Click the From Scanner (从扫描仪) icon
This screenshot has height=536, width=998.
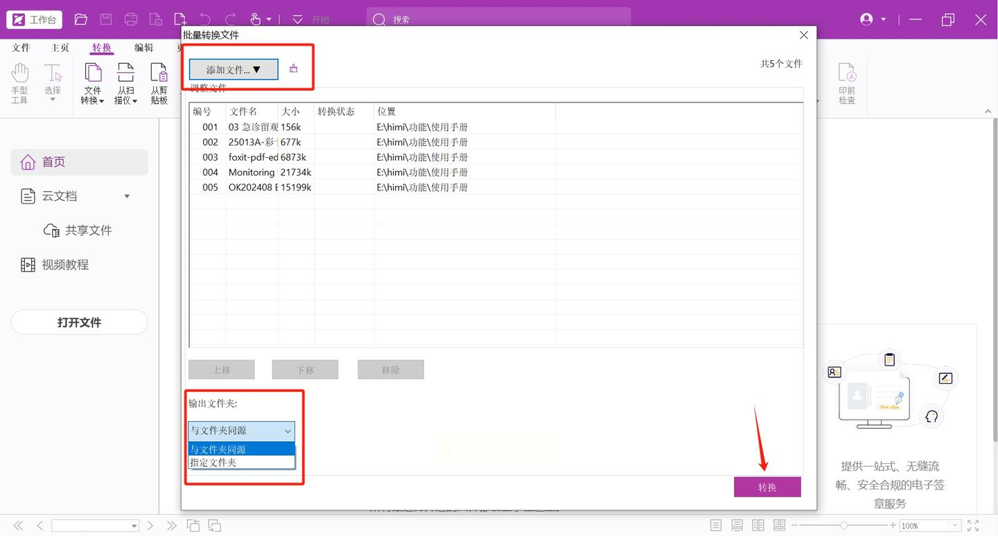pos(125,84)
